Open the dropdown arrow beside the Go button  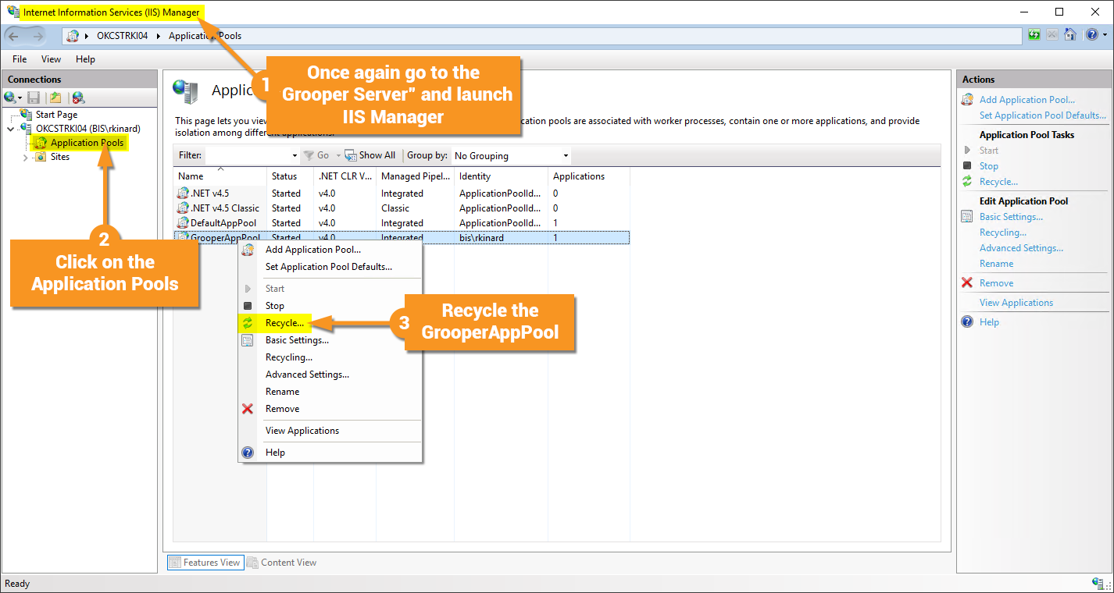point(338,156)
